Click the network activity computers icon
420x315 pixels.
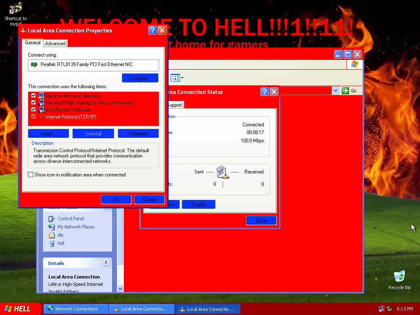pos(223,172)
